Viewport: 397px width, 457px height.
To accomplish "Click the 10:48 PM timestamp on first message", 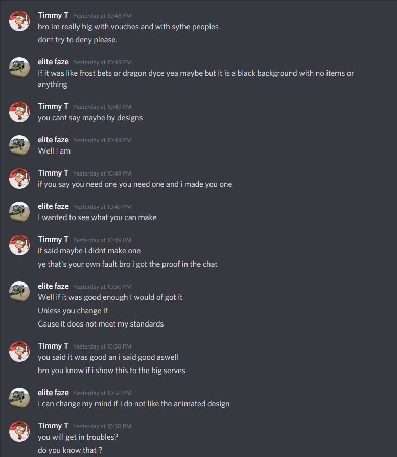I will pos(102,16).
